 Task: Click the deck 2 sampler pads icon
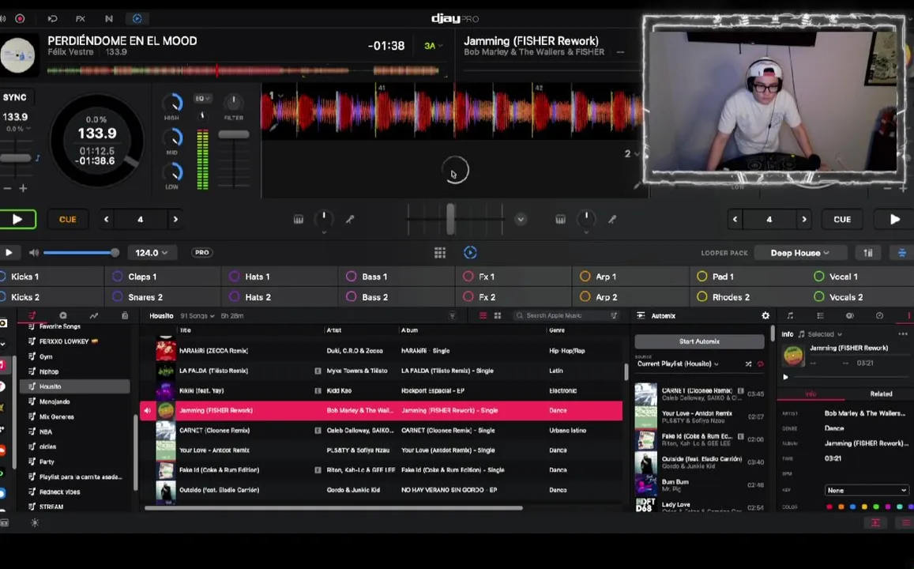(x=560, y=219)
